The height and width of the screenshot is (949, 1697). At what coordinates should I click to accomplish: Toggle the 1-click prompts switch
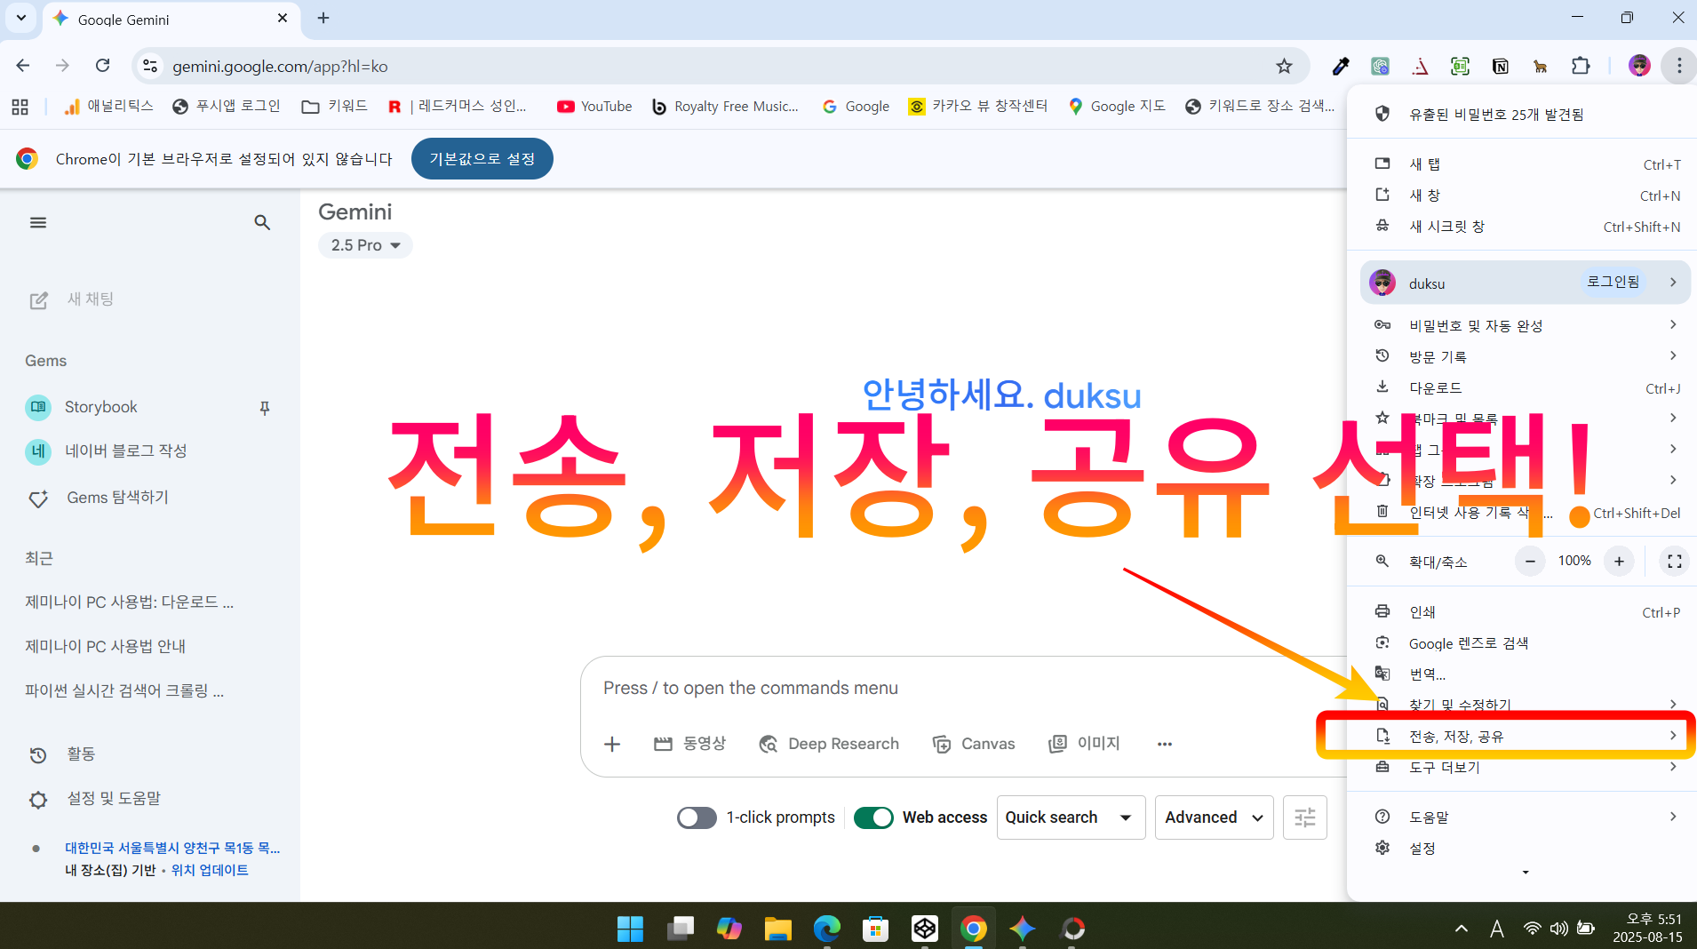point(697,817)
